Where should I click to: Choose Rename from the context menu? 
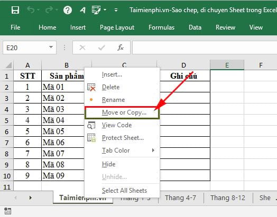[x=122, y=100]
